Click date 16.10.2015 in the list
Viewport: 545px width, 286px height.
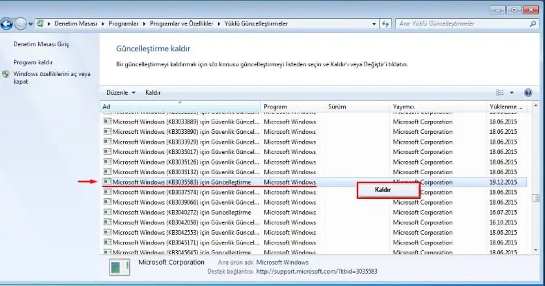pos(503,222)
